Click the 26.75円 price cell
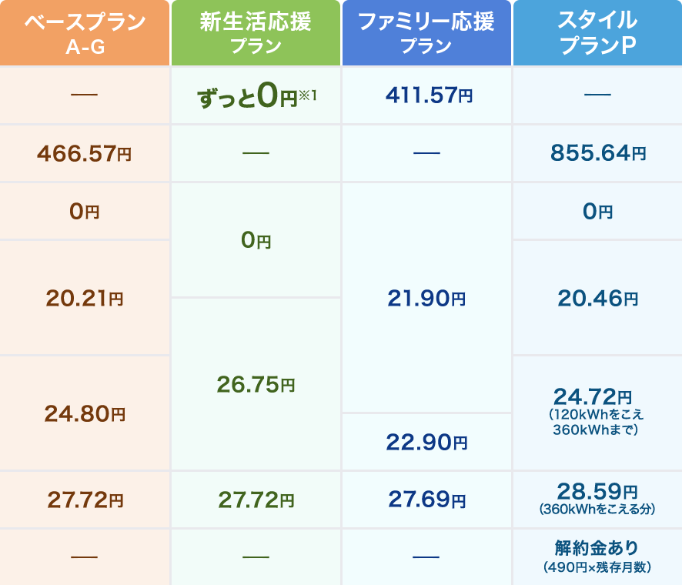Viewport: 682px width, 585px height. [x=255, y=384]
